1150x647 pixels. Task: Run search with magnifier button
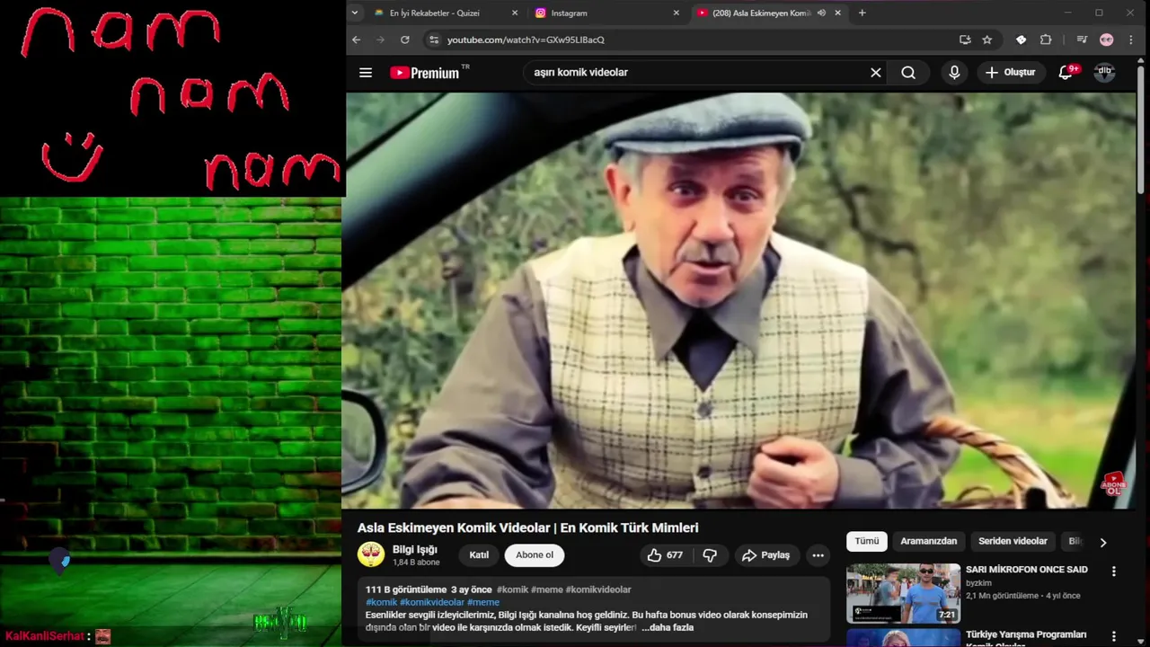point(908,73)
